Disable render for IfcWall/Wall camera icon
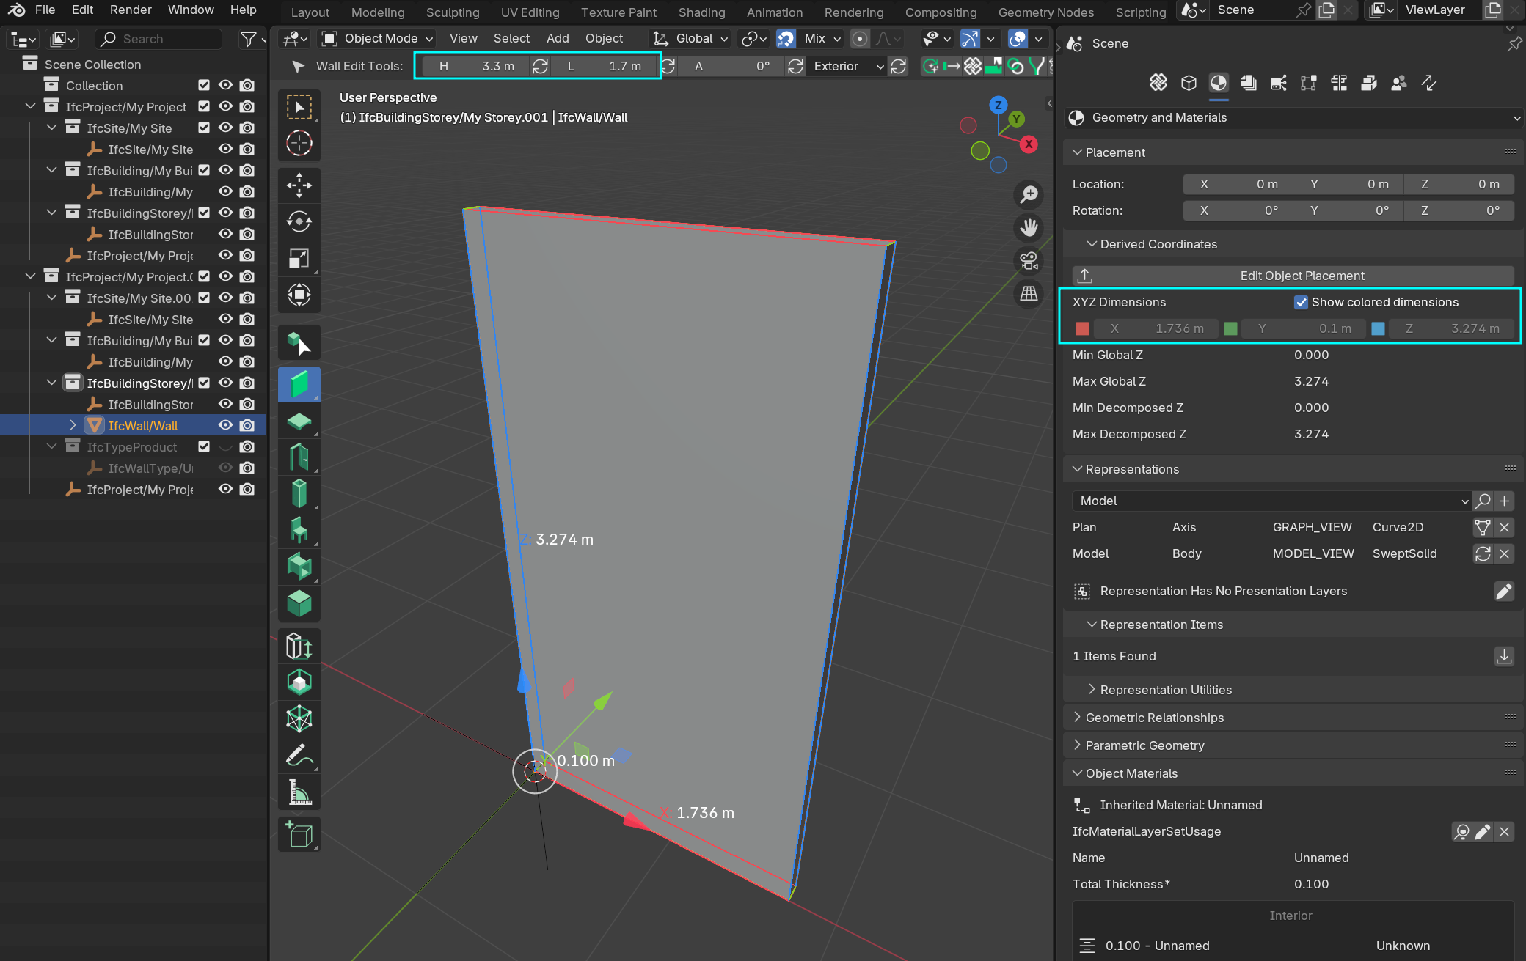1526x961 pixels. click(247, 425)
